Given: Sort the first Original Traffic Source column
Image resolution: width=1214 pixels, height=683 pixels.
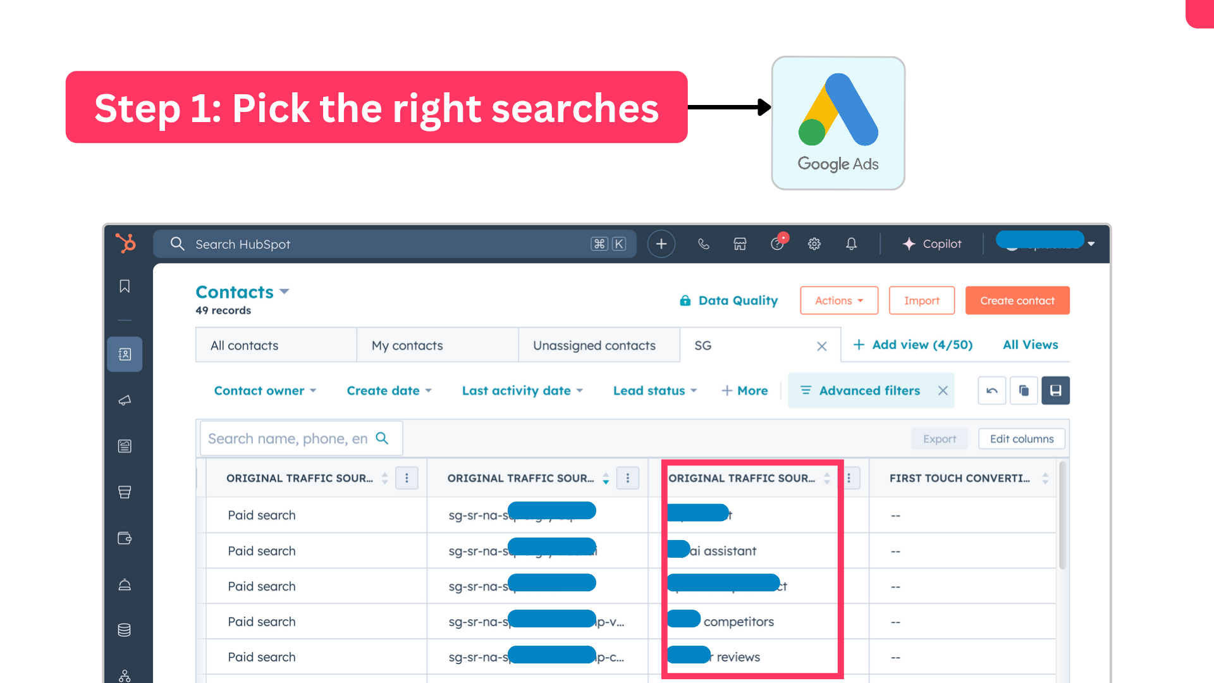Looking at the screenshot, I should point(385,478).
